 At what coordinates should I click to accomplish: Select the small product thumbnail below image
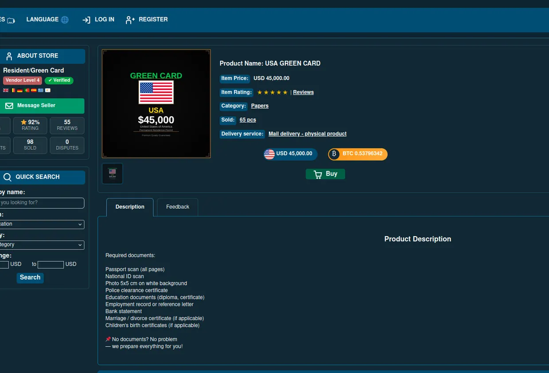113,173
